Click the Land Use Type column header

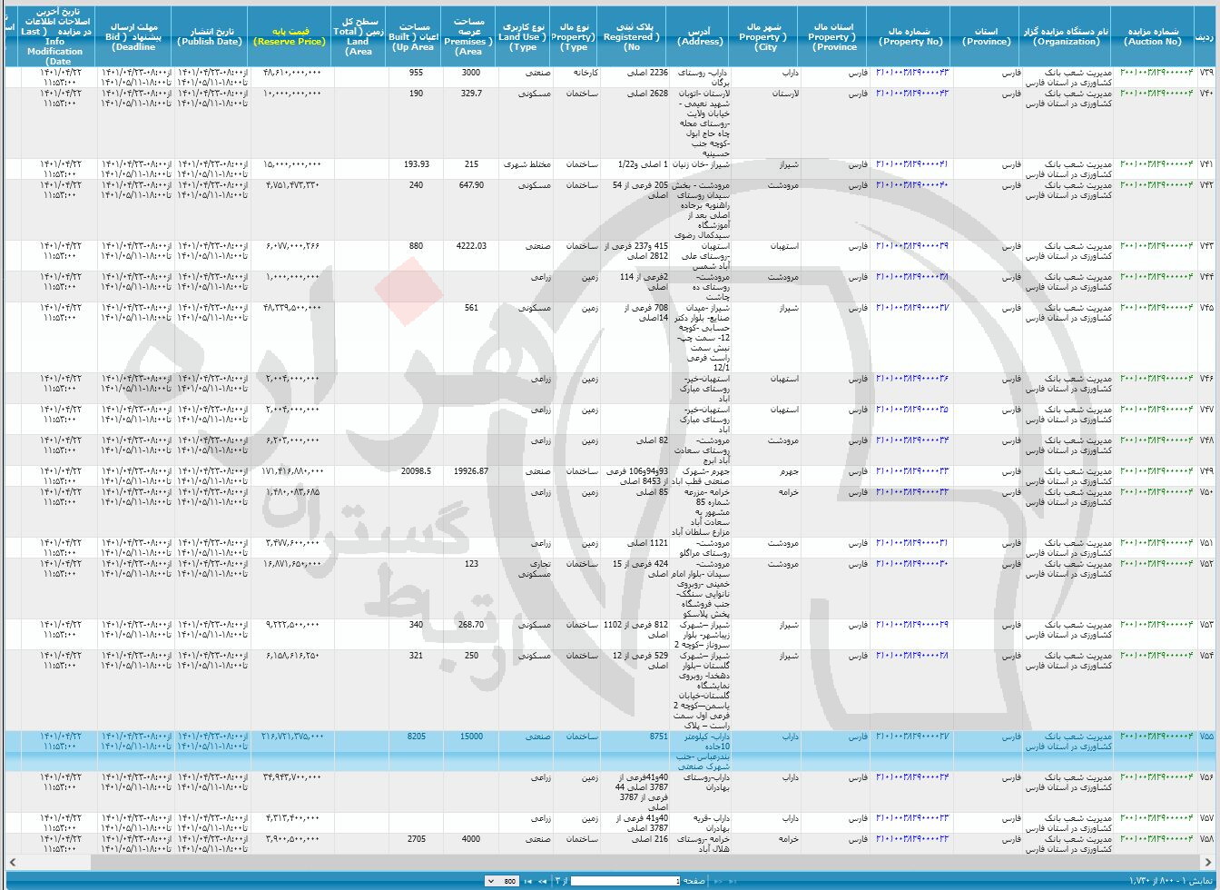point(524,36)
